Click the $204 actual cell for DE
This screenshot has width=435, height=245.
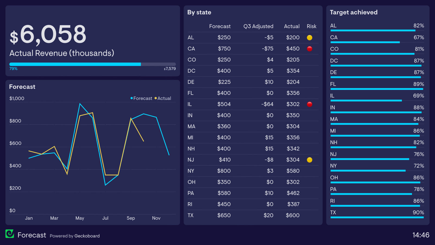pos(293,82)
